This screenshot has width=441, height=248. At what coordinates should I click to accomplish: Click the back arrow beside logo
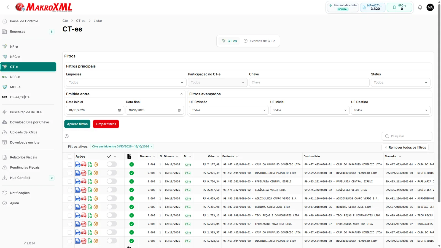click(8, 7)
